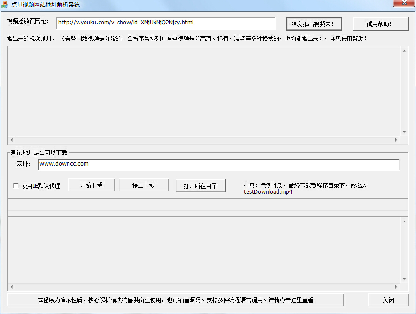Click inside the video playback URL field
Screen dimensions: 416x314
tap(164, 23)
